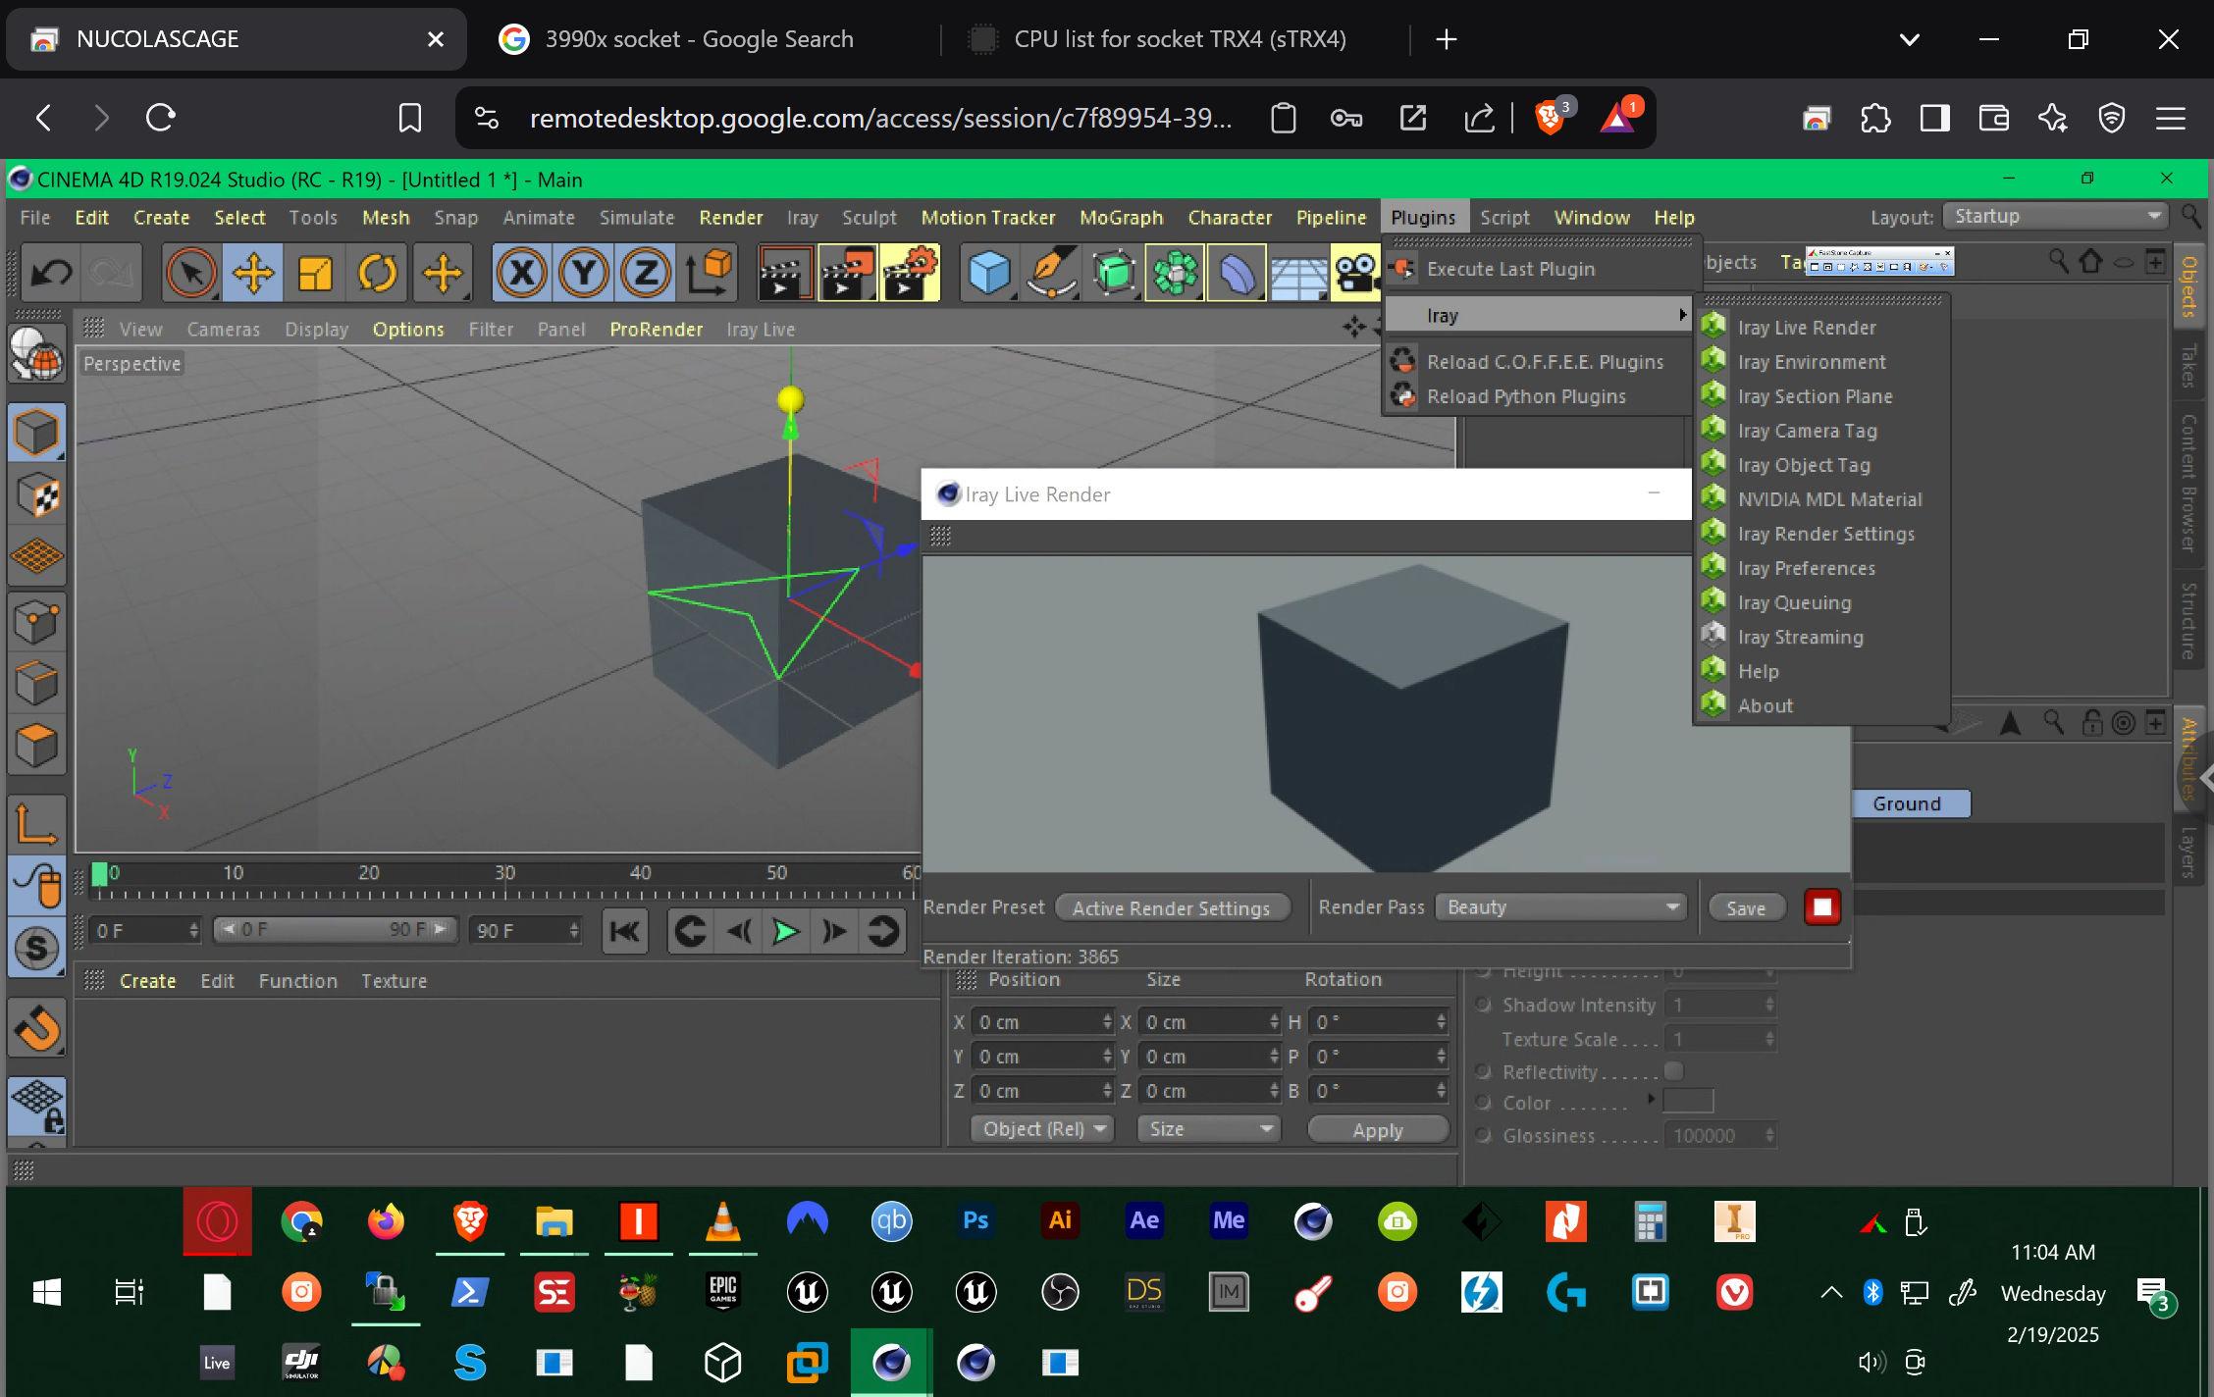Click Active Render Settings preset button
This screenshot has width=2214, height=1397.
click(x=1172, y=908)
